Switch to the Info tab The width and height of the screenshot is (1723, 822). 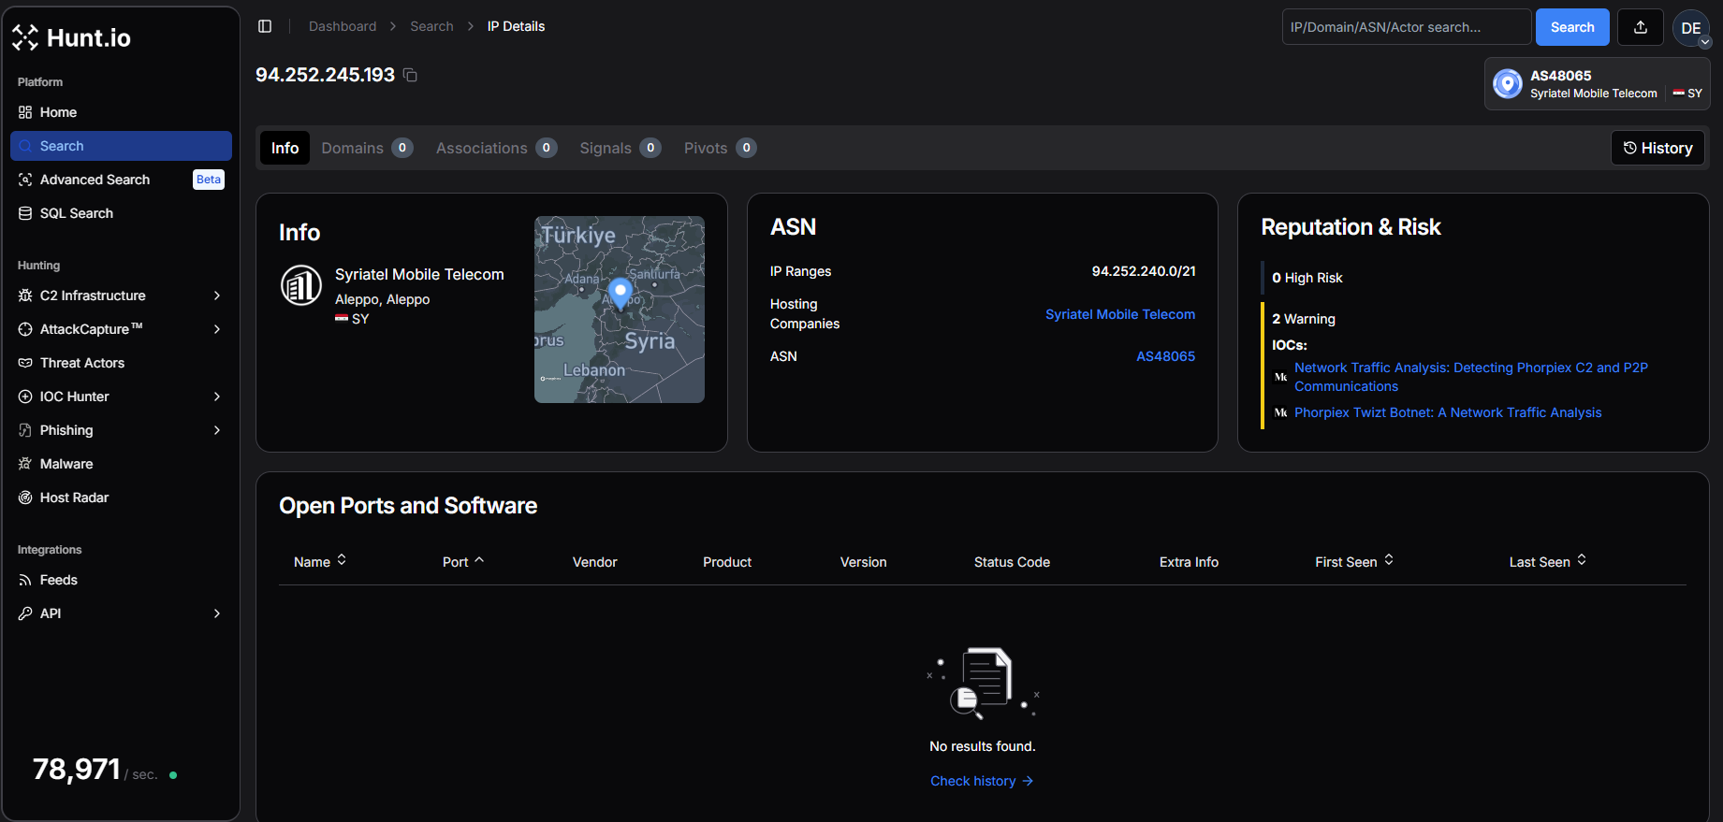285,148
